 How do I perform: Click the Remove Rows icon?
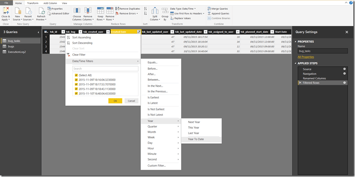[x=110, y=11]
